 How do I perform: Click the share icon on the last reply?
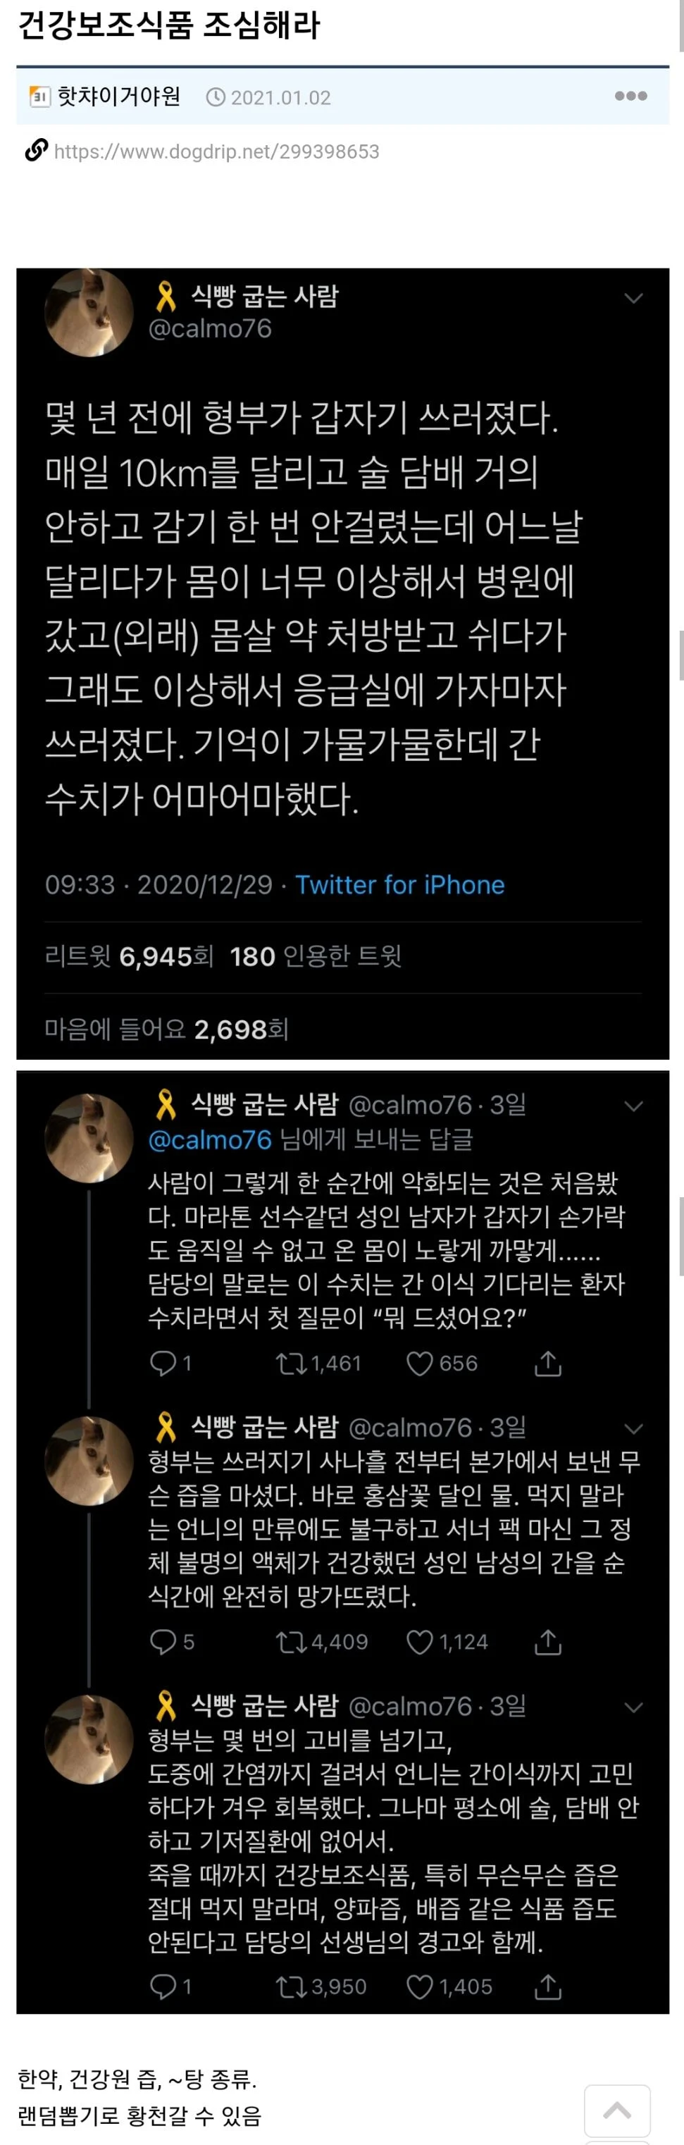pyautogui.click(x=547, y=1986)
